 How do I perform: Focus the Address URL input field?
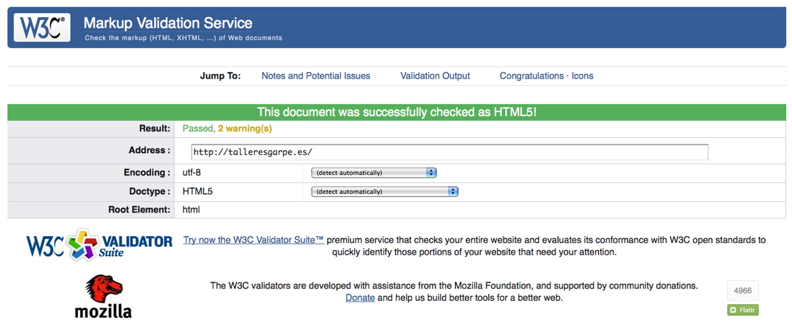(449, 152)
